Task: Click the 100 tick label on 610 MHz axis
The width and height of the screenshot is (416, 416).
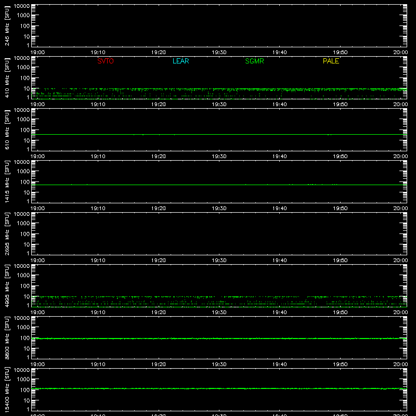Action: click(25, 130)
